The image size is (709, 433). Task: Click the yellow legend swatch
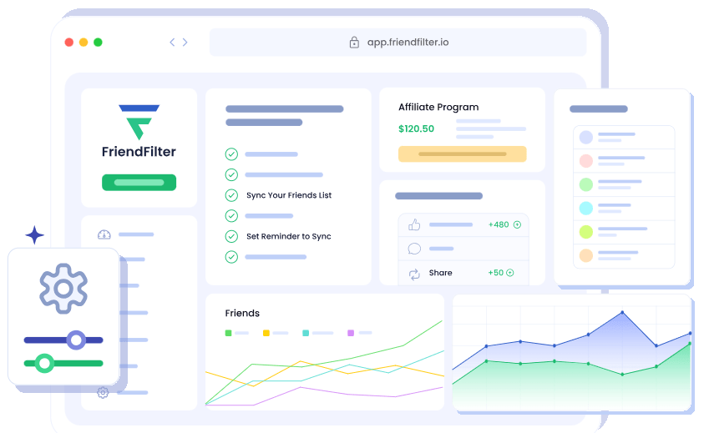pos(266,333)
